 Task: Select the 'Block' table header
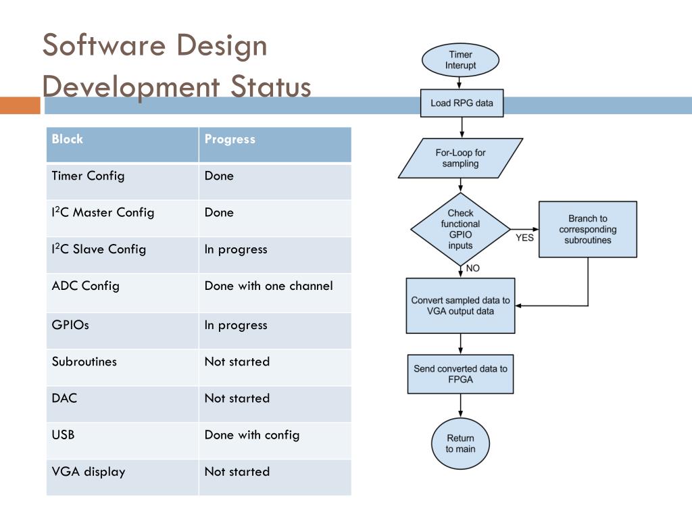pos(122,145)
